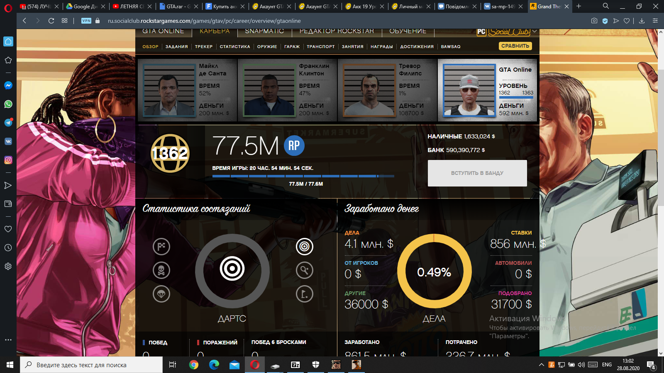Open the golf statistics icon
The image size is (664, 373).
coord(304,294)
